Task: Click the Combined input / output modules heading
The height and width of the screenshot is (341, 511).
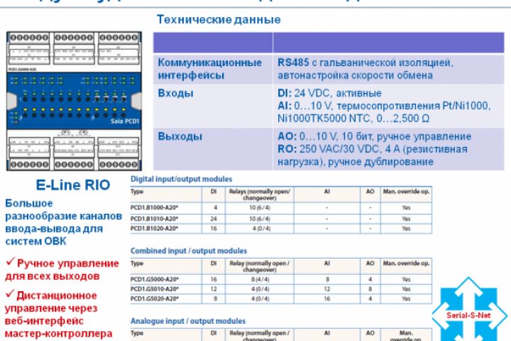Action: pyautogui.click(x=189, y=251)
